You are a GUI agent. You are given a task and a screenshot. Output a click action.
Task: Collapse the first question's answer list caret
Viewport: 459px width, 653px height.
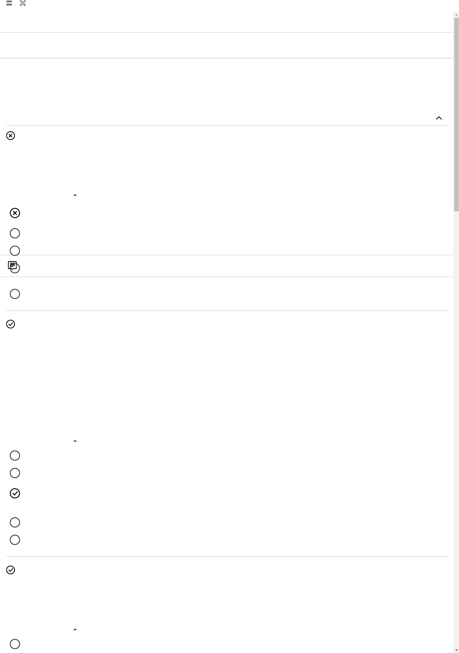(x=75, y=196)
